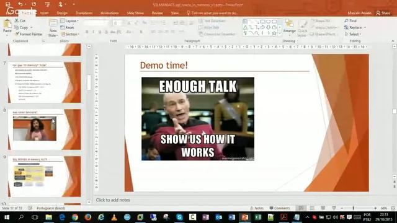
Task: Reset the slide layout
Action: (68, 27)
